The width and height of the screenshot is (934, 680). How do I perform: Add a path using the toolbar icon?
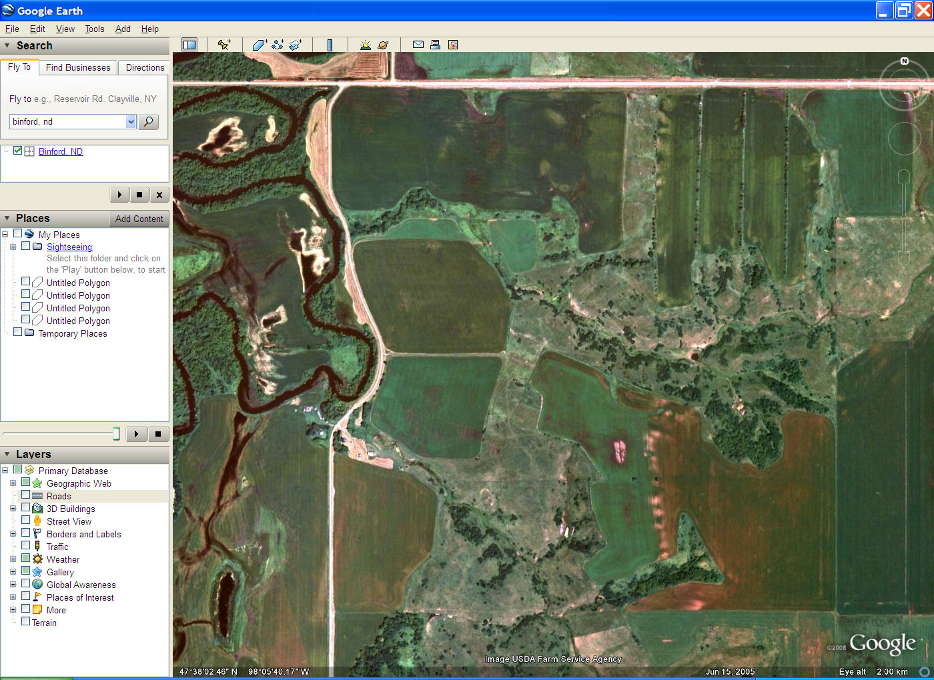click(x=278, y=45)
